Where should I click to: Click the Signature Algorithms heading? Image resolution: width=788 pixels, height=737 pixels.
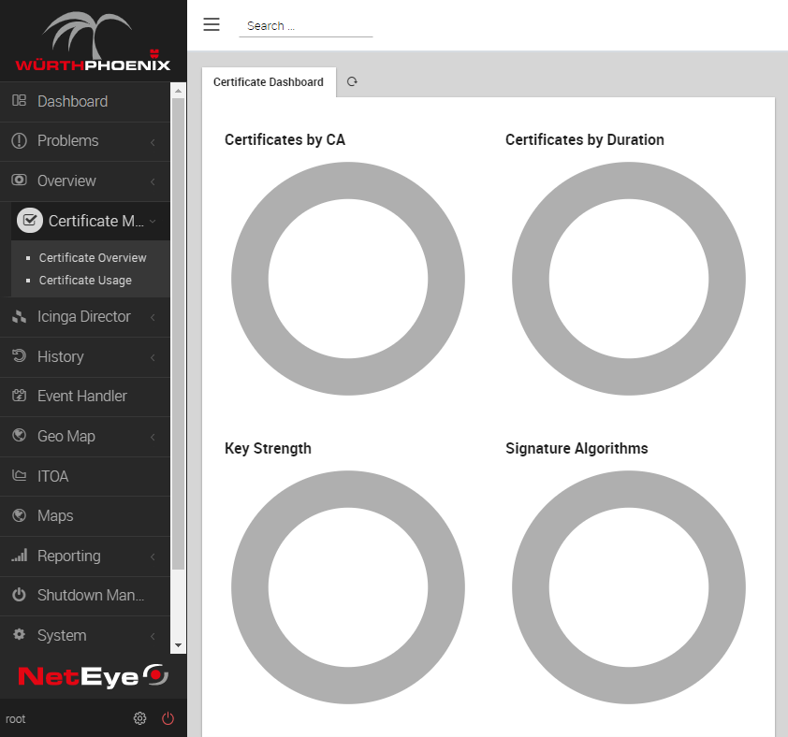(x=576, y=448)
